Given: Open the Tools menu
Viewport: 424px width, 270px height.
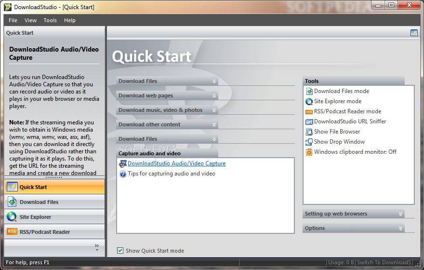Looking at the screenshot, I should 50,20.
